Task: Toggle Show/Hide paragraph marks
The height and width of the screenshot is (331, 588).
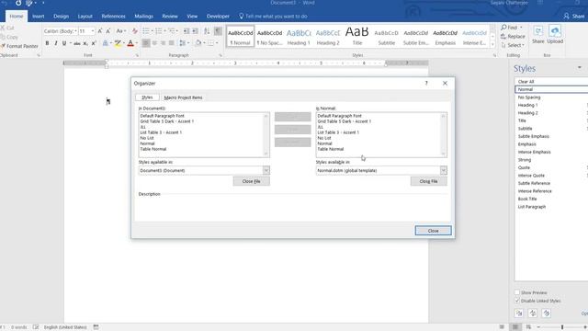Action: [218, 31]
